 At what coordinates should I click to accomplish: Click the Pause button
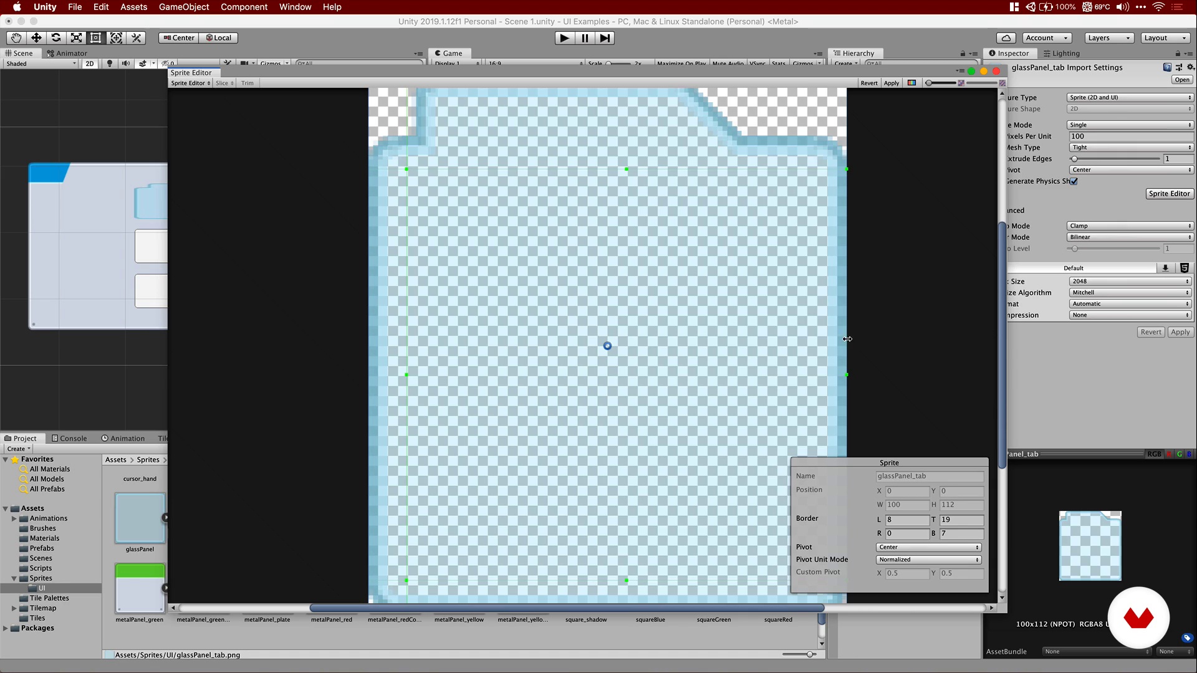tap(585, 38)
